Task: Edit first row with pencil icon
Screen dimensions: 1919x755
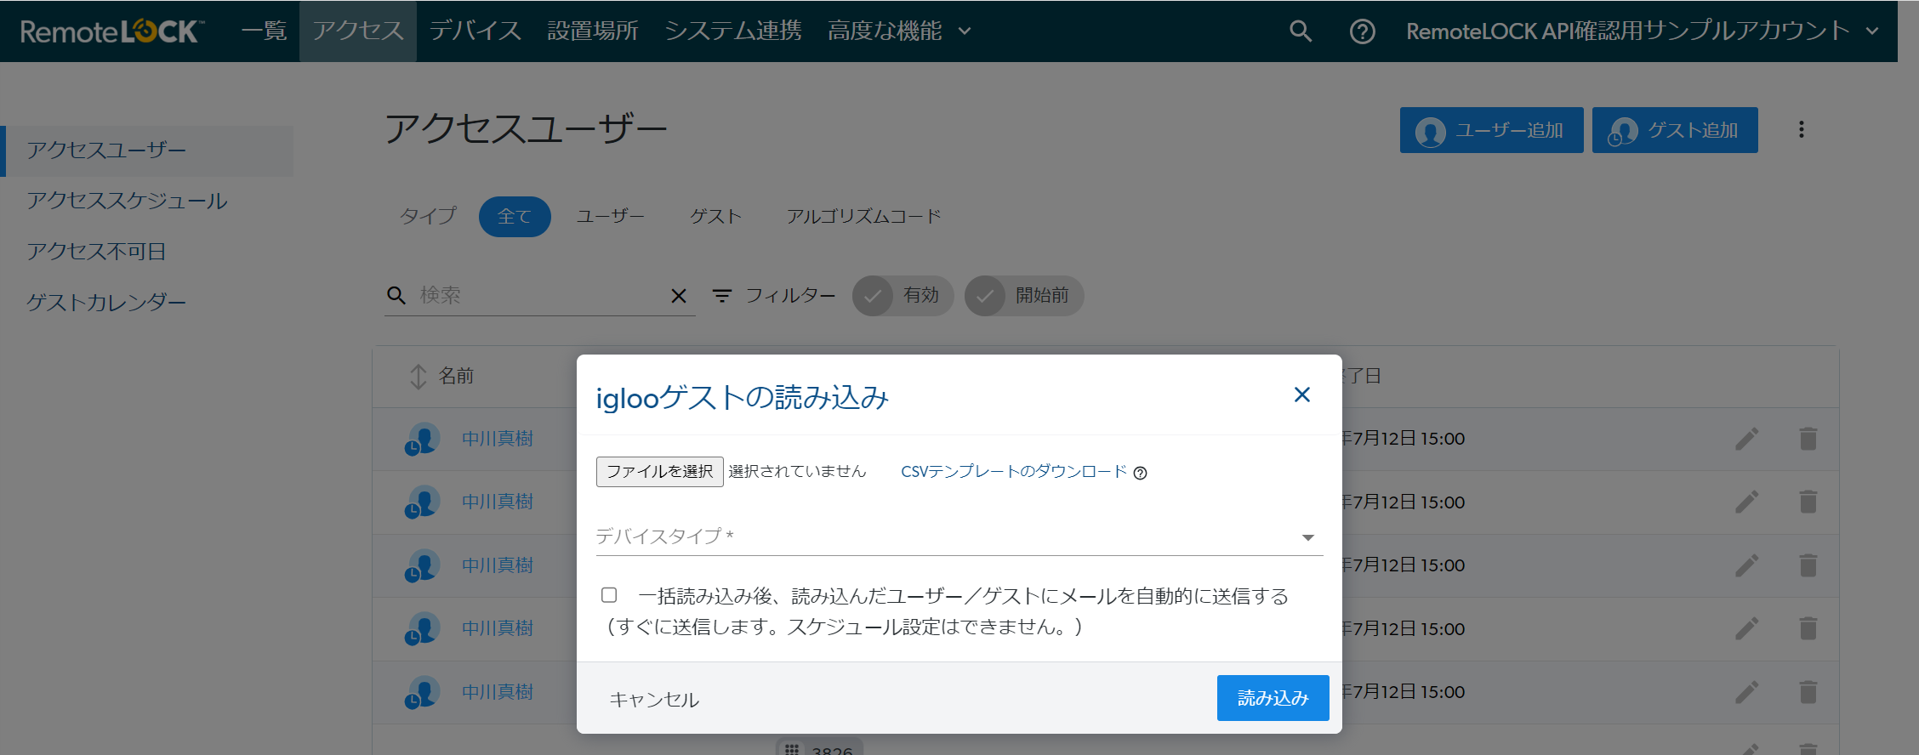Action: coord(1746,439)
